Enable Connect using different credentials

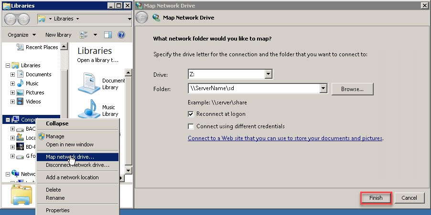[x=191, y=126]
